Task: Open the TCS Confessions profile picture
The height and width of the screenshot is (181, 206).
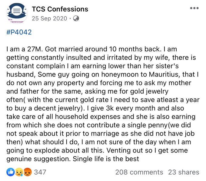Action: point(17,13)
